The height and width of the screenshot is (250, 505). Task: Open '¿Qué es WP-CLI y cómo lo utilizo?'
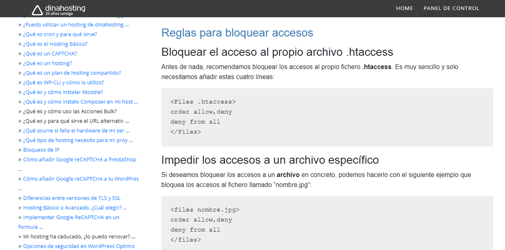click(64, 83)
